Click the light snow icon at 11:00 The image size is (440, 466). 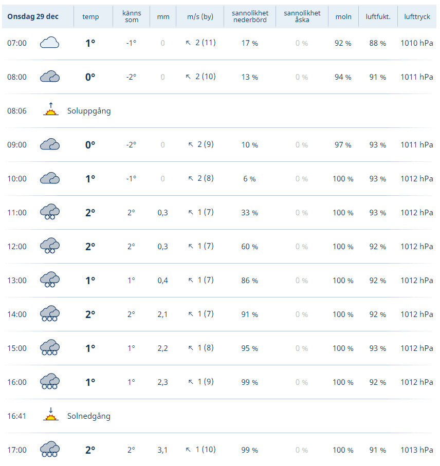click(x=50, y=212)
